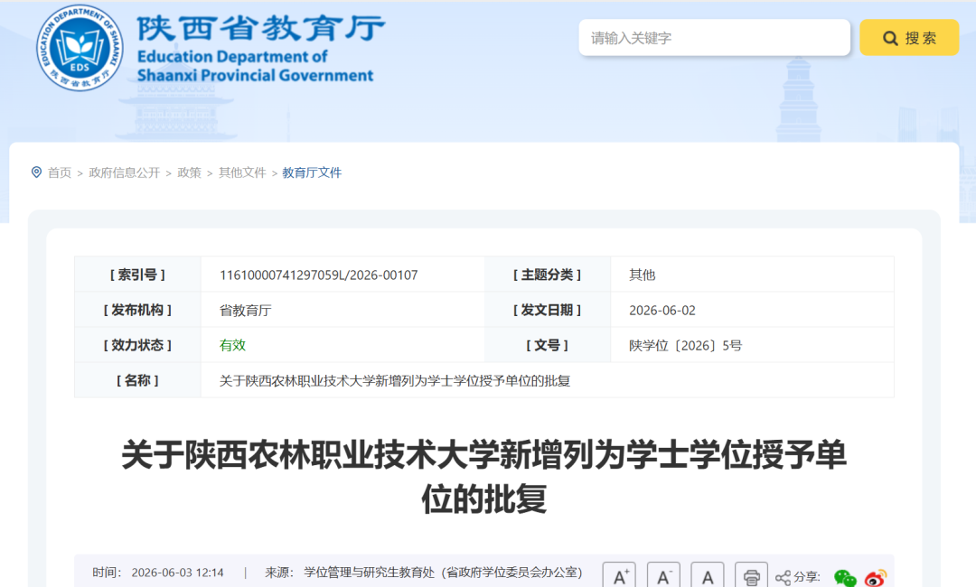This screenshot has height=587, width=976.
Task: Open the 政府信息公开 breadcrumb link
Action: [125, 172]
